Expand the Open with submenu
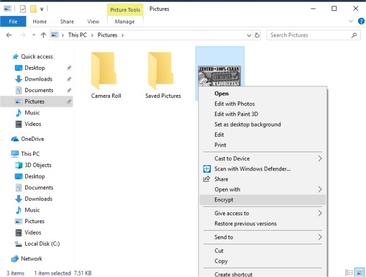The height and width of the screenshot is (277, 366). (262, 189)
